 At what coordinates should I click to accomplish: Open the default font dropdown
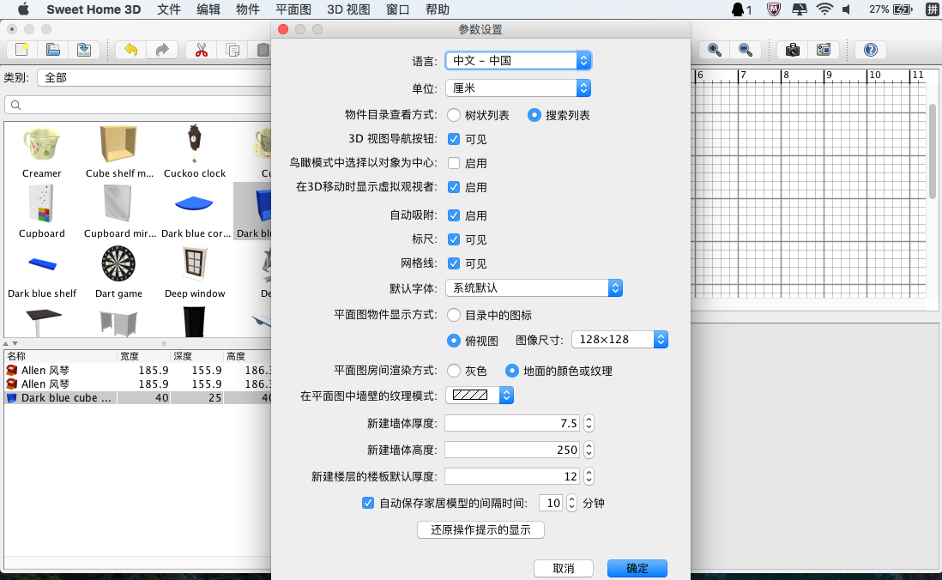click(534, 287)
